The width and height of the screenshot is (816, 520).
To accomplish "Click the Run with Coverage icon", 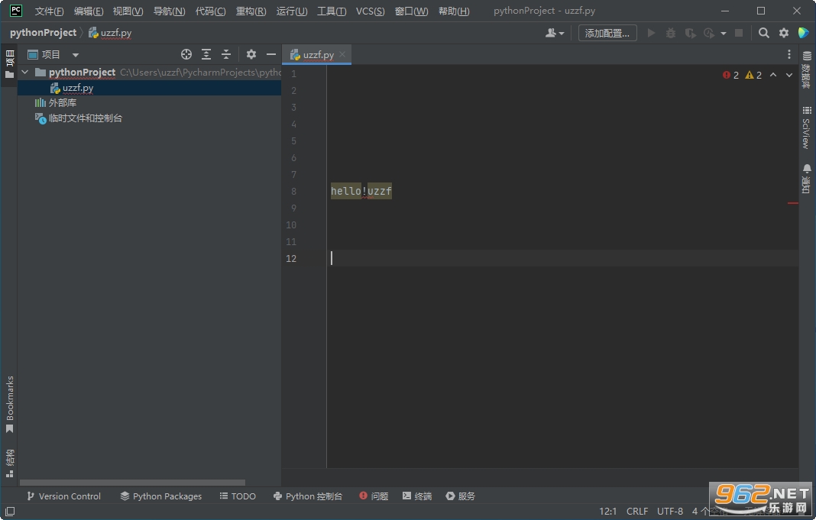I will pyautogui.click(x=690, y=33).
